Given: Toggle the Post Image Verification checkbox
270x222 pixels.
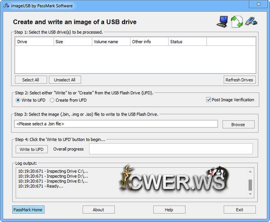Looking at the screenshot, I should pos(209,100).
